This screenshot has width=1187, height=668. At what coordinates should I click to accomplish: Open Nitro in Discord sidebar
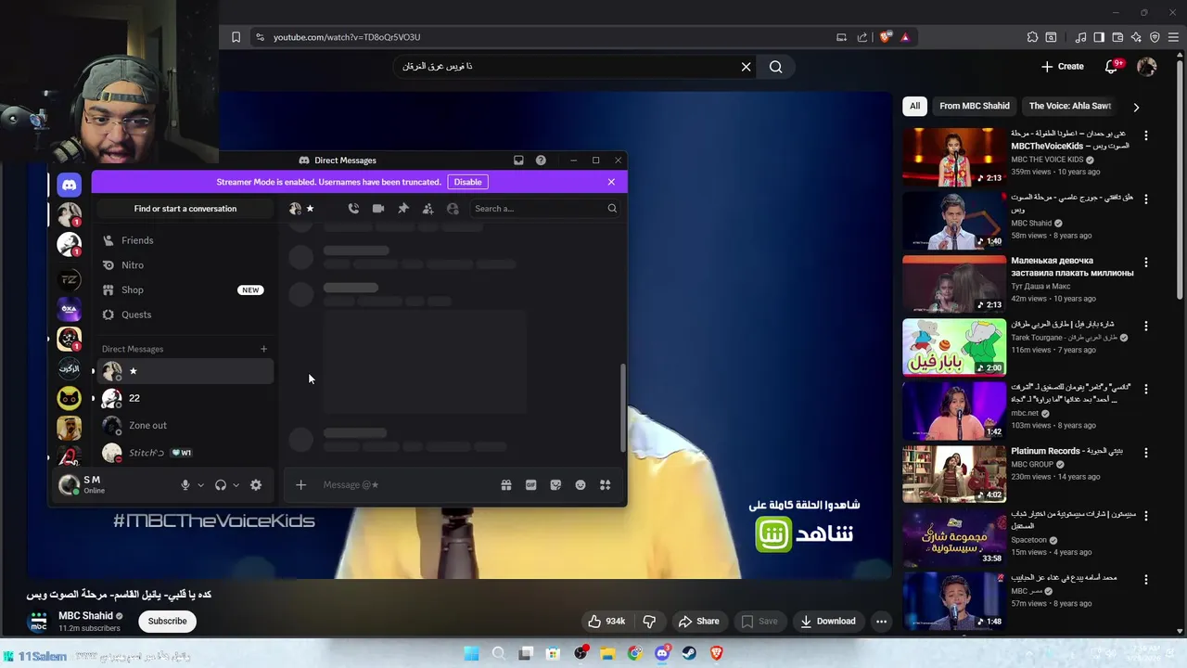click(x=184, y=265)
